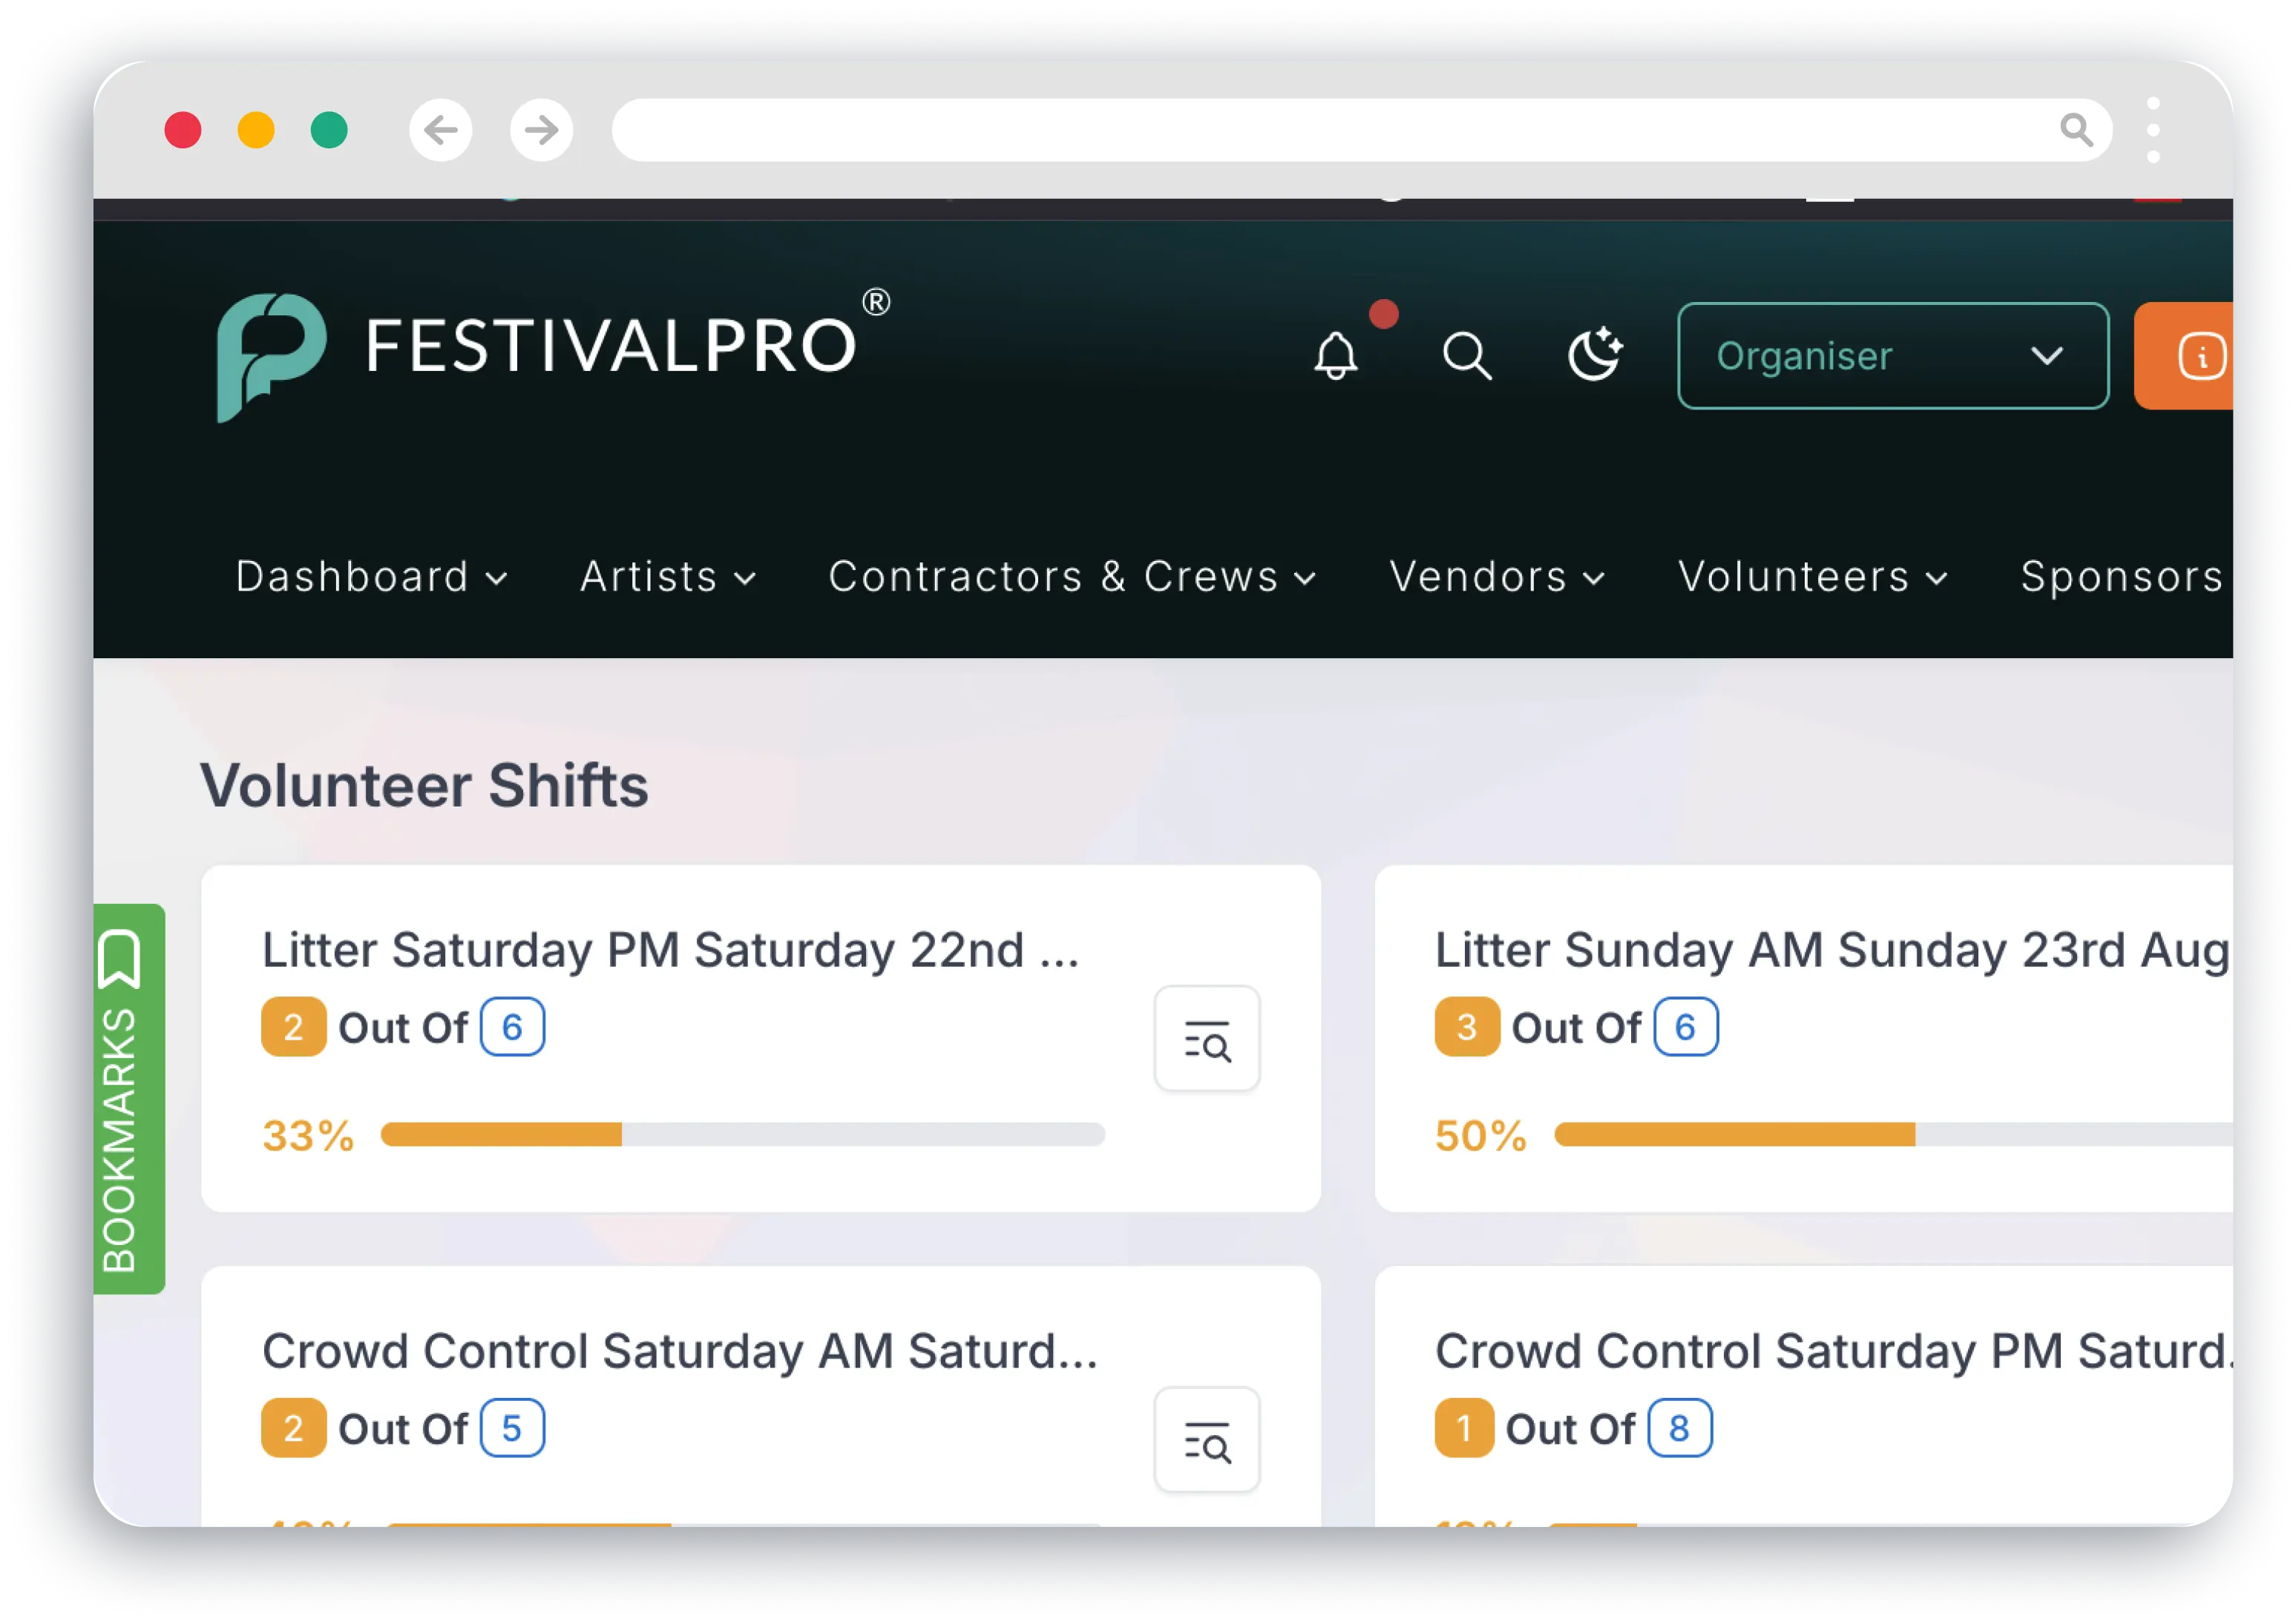Open the Artists menu
The image size is (2296, 1622).
coord(667,577)
